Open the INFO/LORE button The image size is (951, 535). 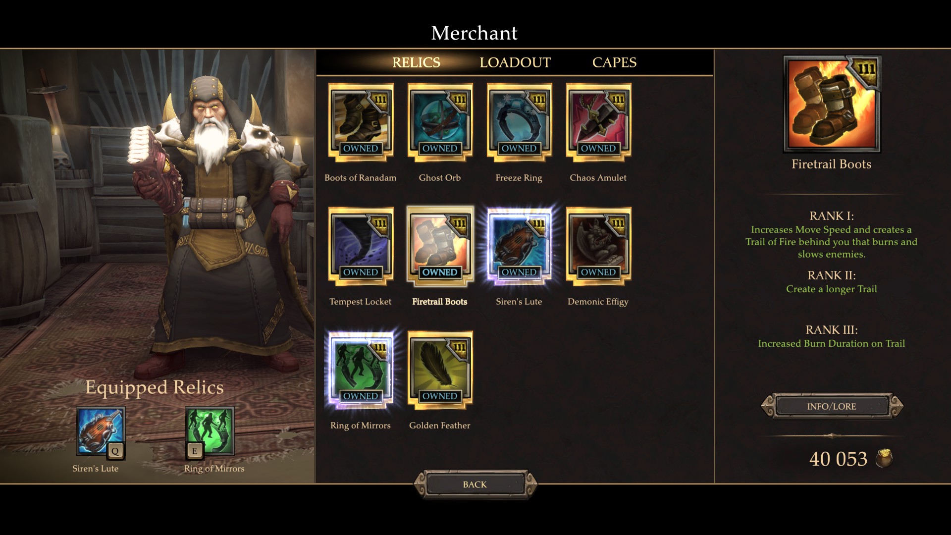tap(832, 406)
